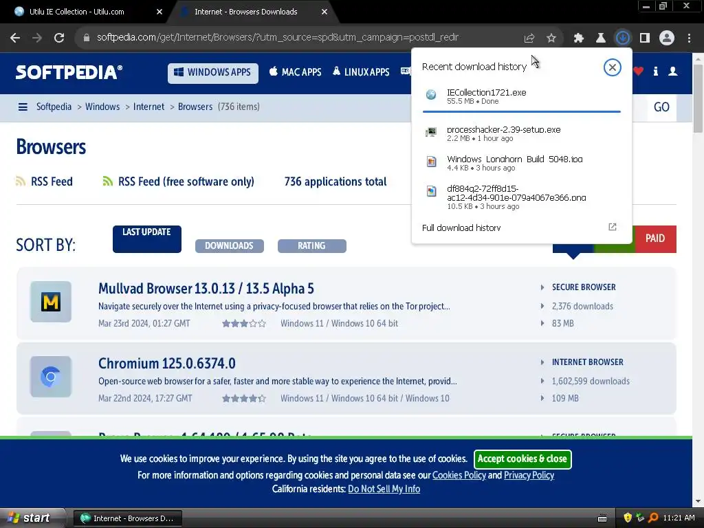Click the Mullvad Browser icon thumbnail

pos(51,302)
